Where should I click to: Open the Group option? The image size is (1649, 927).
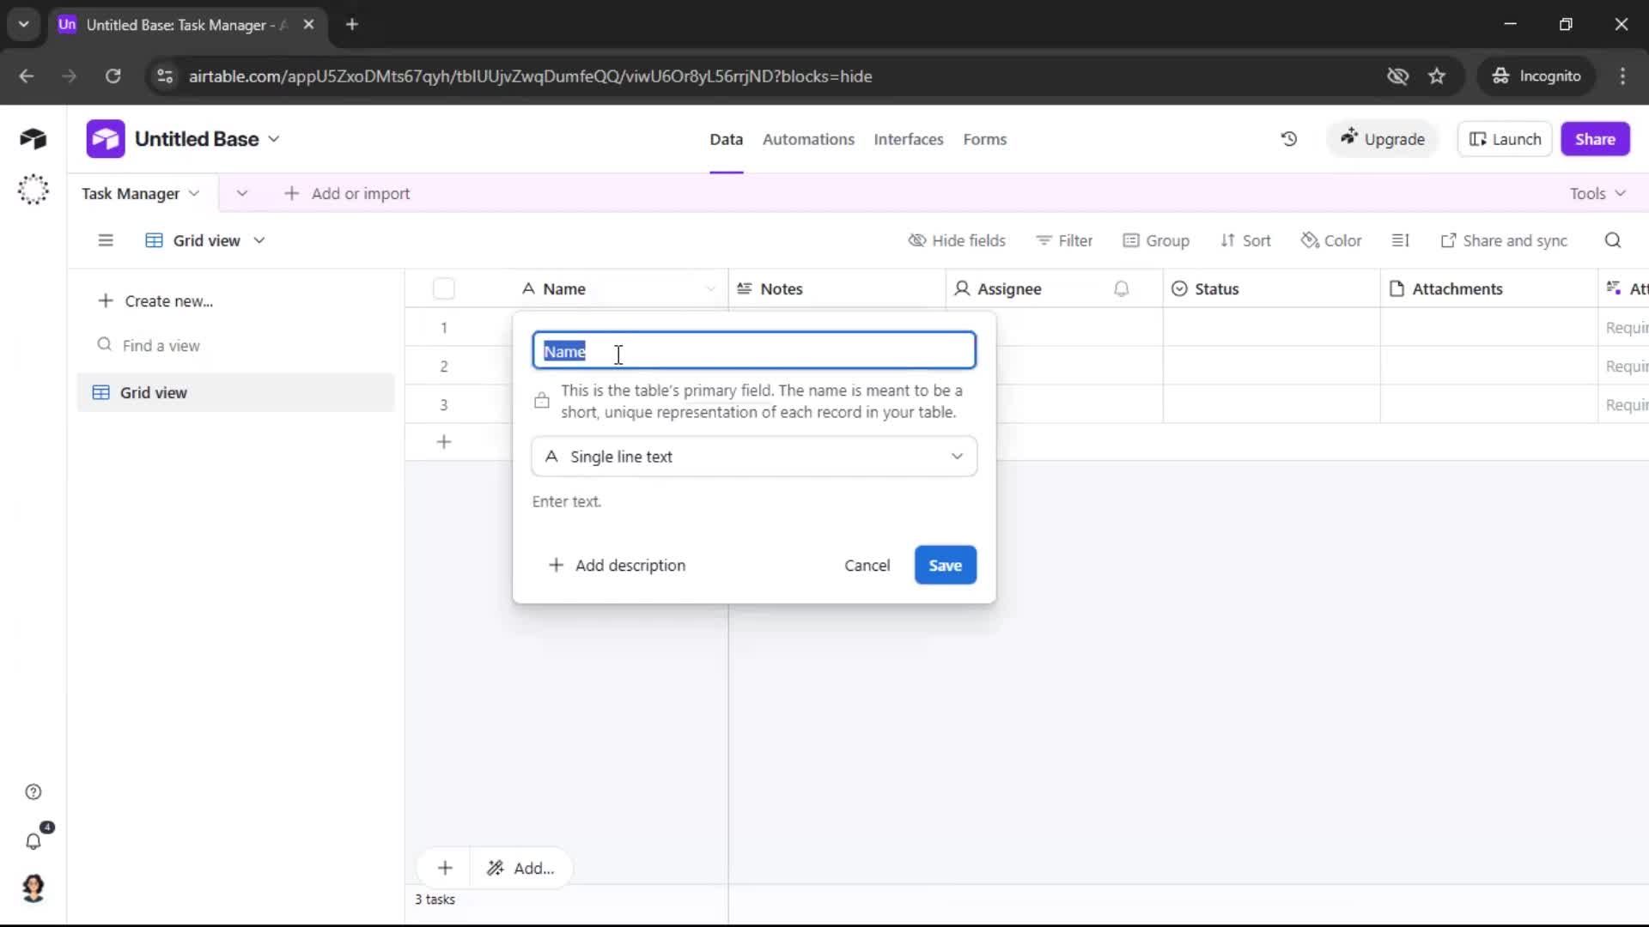pyautogui.click(x=1156, y=240)
